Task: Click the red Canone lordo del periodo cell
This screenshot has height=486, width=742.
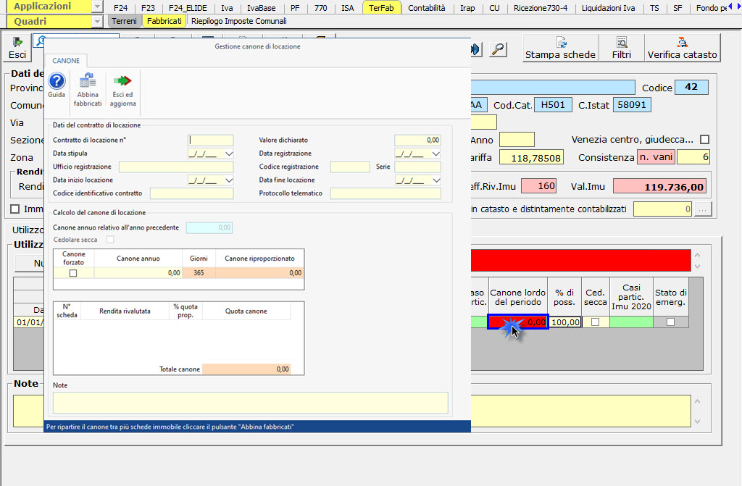Action: (x=518, y=322)
